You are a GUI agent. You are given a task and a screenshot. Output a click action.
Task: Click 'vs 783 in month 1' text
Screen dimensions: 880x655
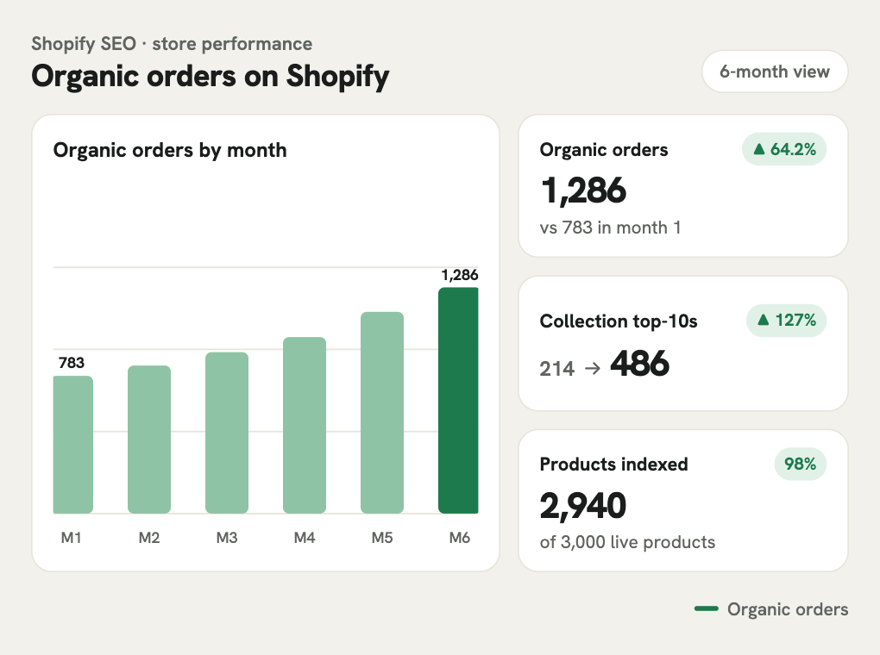[x=610, y=228]
